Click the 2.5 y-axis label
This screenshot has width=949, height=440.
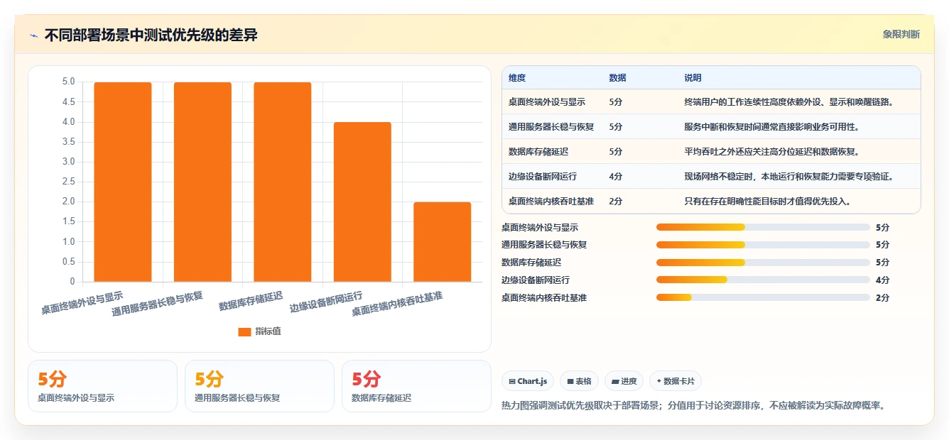click(x=68, y=182)
